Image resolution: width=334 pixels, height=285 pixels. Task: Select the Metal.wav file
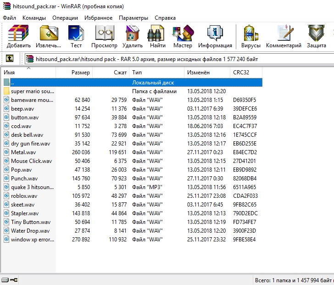(23, 152)
